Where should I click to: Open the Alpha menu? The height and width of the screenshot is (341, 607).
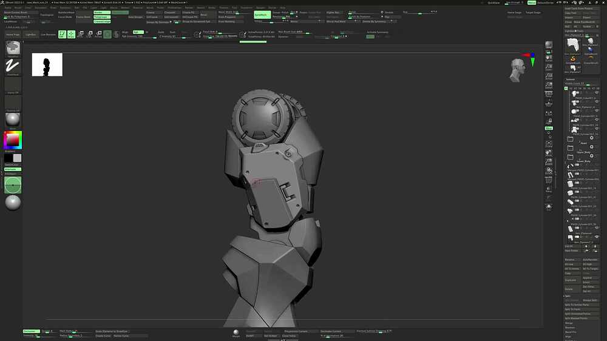[8, 7]
